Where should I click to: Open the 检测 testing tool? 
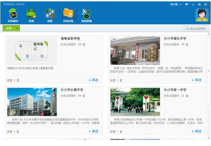(31, 15)
